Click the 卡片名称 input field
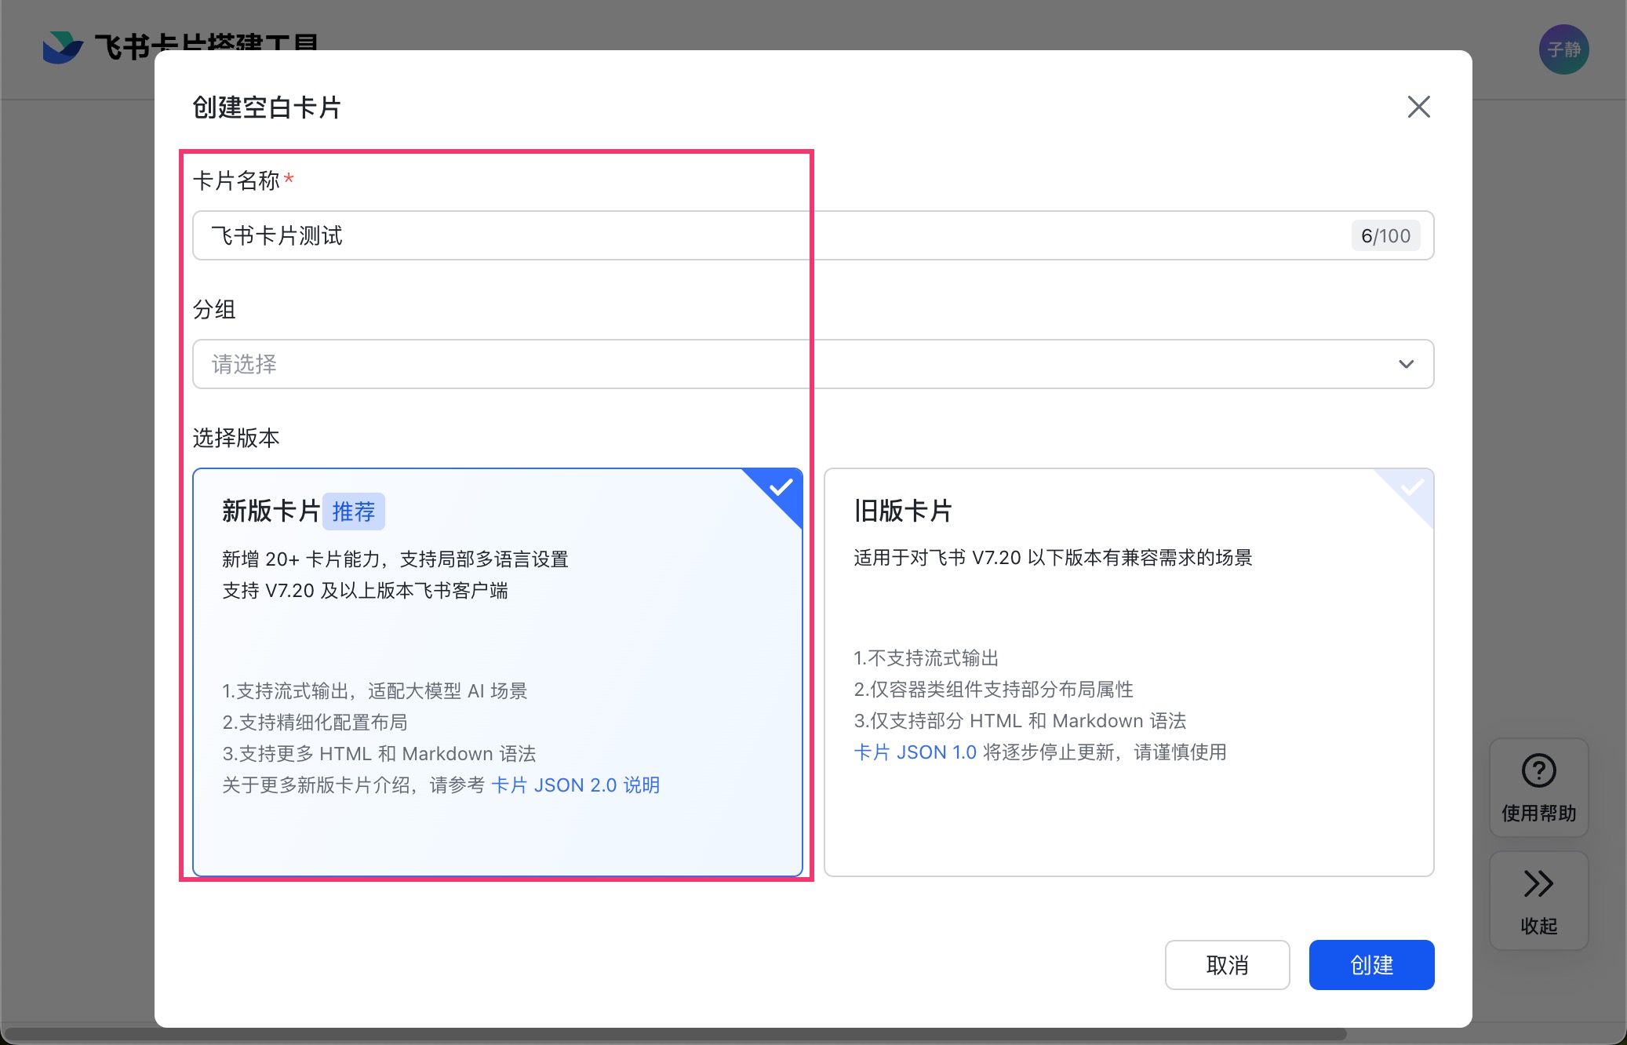 (813, 235)
